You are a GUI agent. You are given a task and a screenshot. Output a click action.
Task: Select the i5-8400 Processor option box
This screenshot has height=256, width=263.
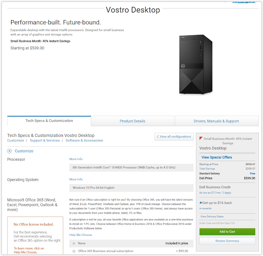click(131, 168)
